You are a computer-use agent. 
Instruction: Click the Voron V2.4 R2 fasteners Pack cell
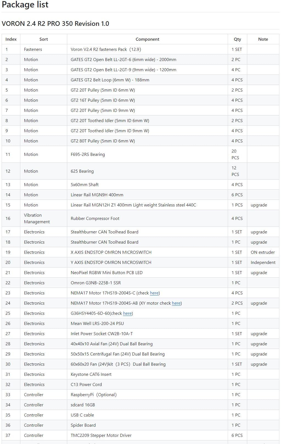tap(147, 49)
